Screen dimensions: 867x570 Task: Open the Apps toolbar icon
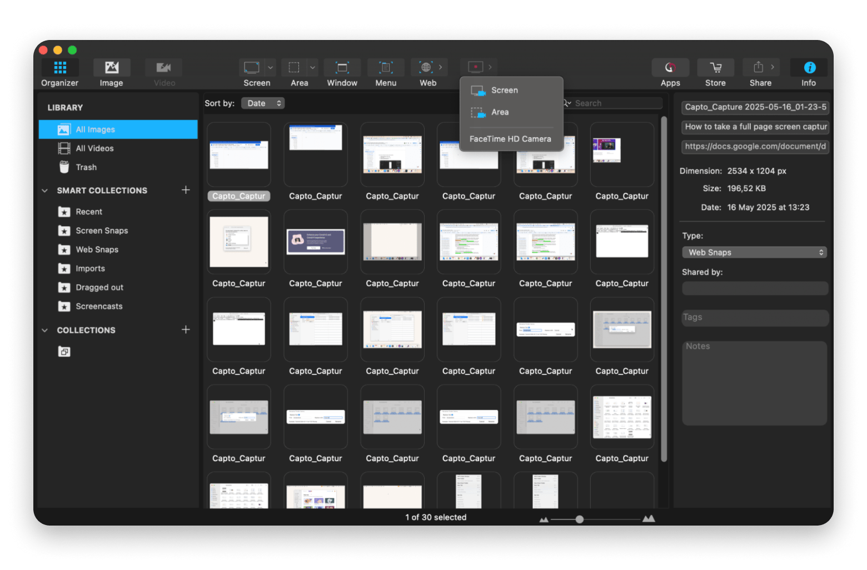[670, 68]
